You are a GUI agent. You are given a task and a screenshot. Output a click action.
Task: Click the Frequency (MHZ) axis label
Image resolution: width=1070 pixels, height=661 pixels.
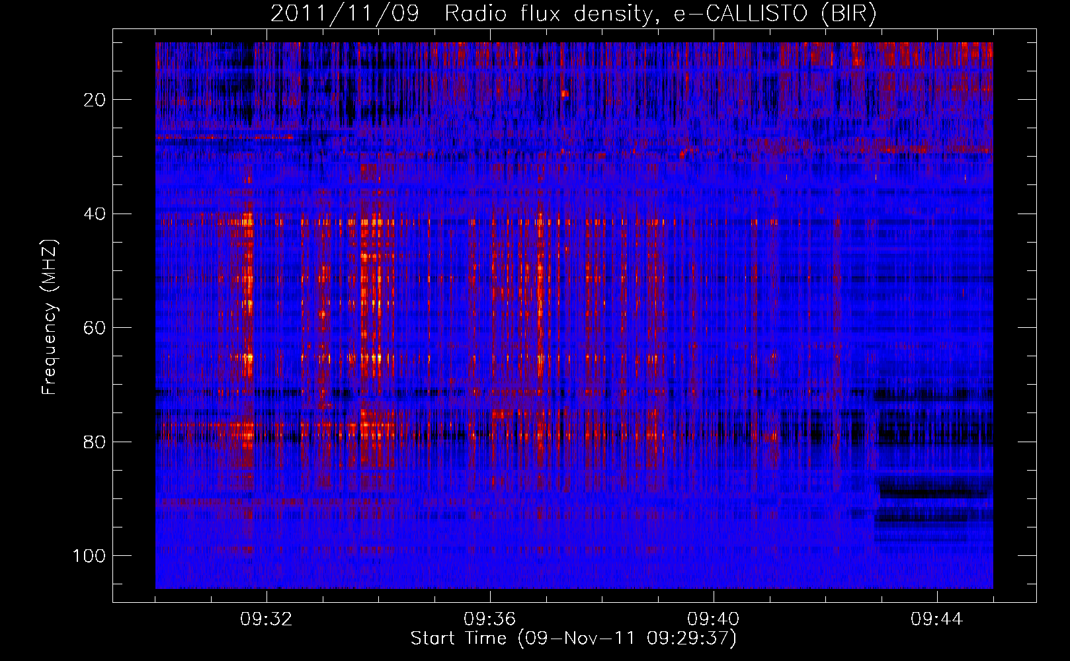tap(50, 317)
